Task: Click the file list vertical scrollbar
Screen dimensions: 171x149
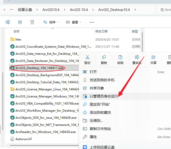Action: (x=142, y=42)
